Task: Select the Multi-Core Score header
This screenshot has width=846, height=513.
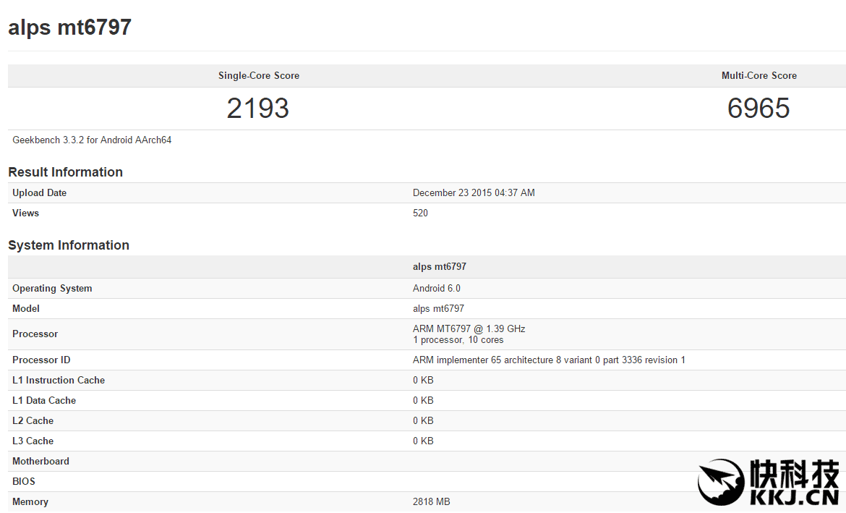Action: click(759, 76)
